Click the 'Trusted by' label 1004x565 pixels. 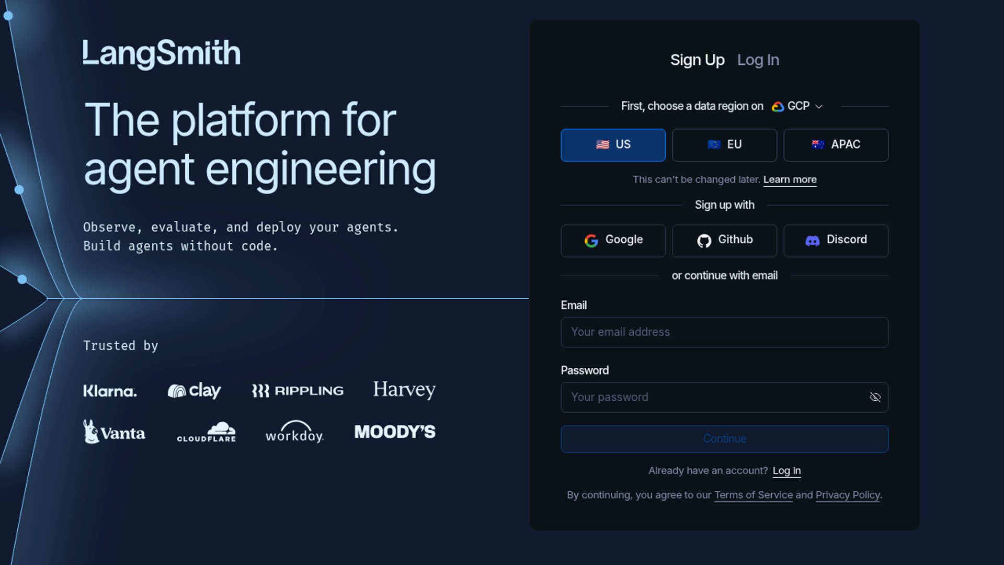point(120,346)
